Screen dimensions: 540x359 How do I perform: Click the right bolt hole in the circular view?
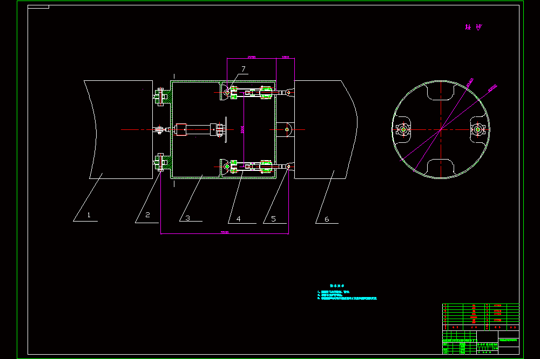tap(478, 129)
